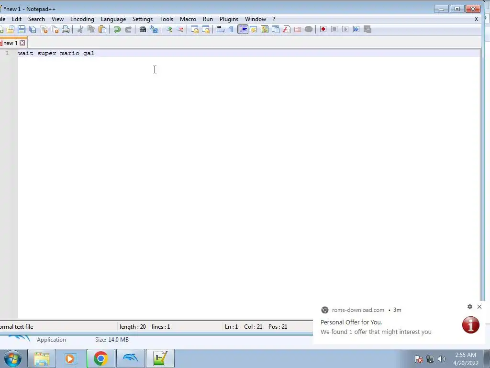This screenshot has height=368, width=490.
Task: Click Save Current Recorded Macro icon
Action: (367, 29)
